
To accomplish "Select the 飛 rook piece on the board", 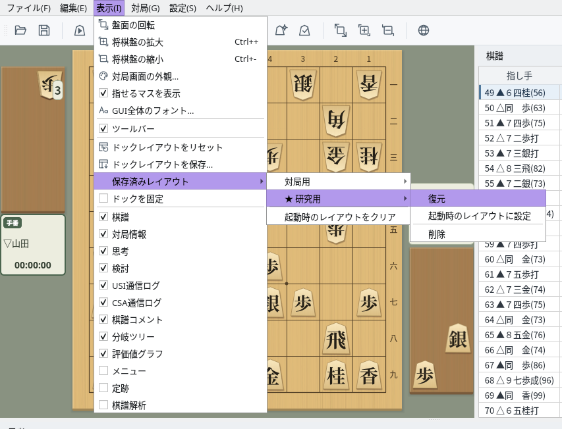I will click(336, 338).
